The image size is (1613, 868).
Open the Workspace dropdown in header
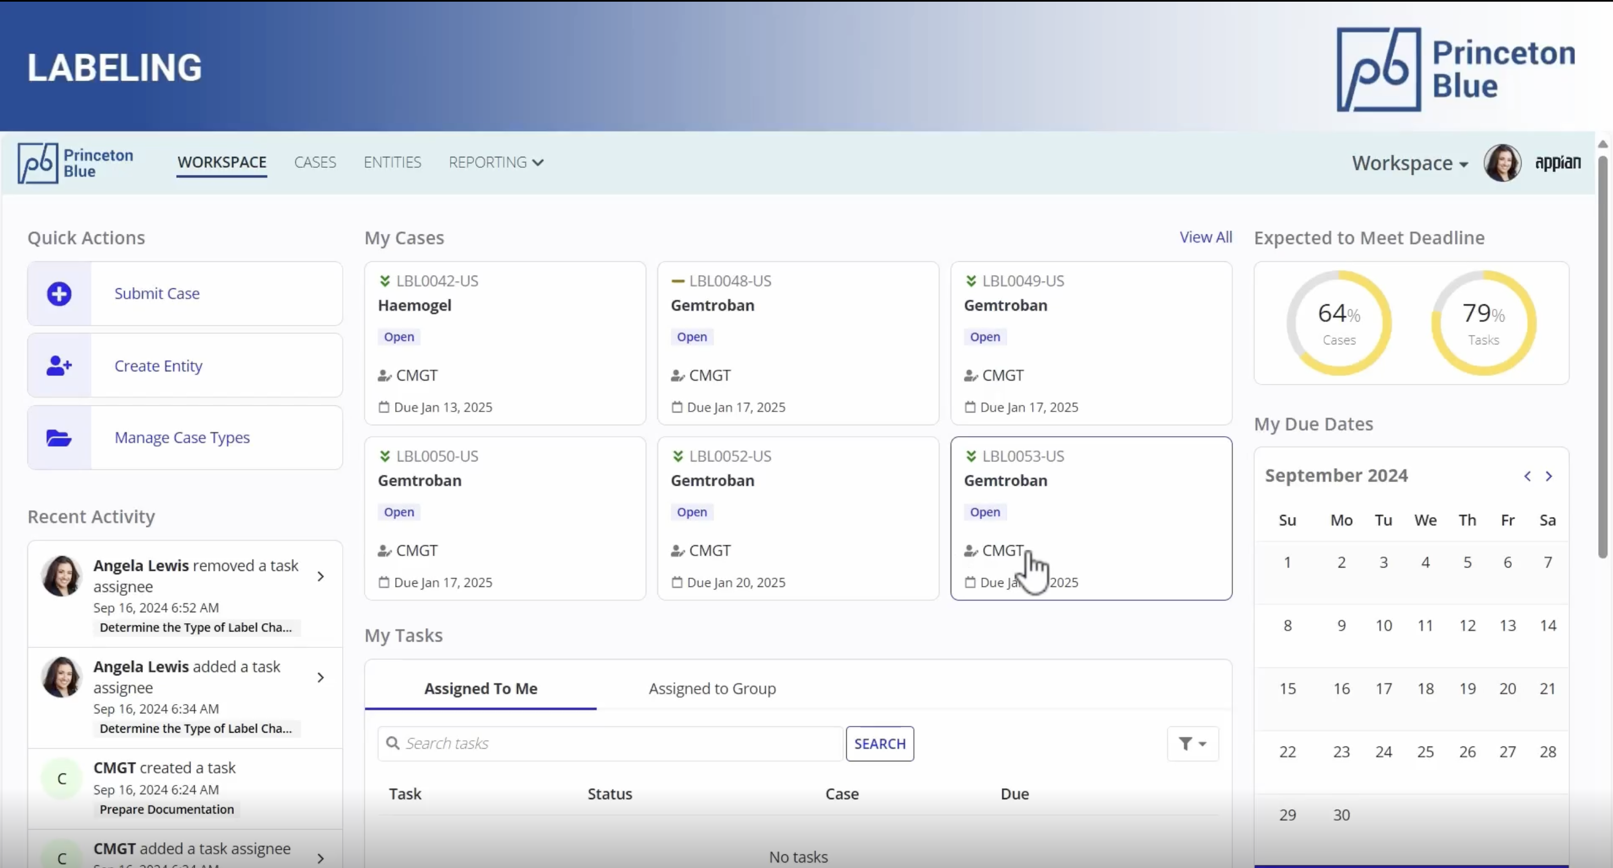pos(1409,163)
